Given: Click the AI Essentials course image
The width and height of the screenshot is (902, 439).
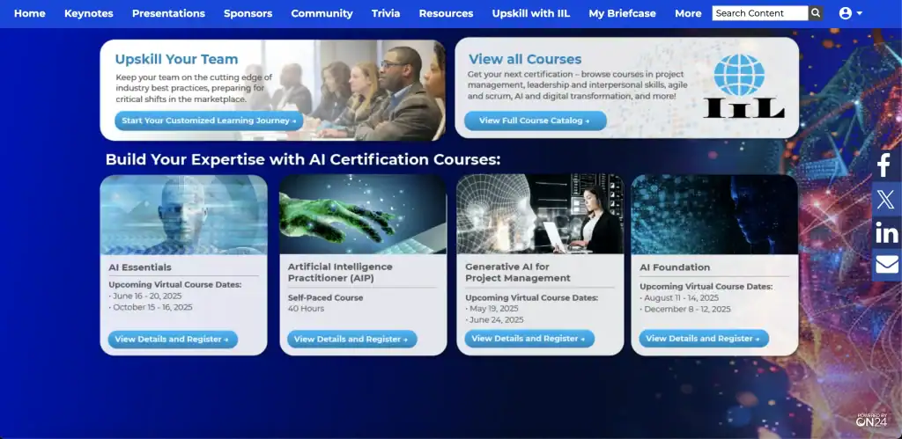Looking at the screenshot, I should coord(183,215).
